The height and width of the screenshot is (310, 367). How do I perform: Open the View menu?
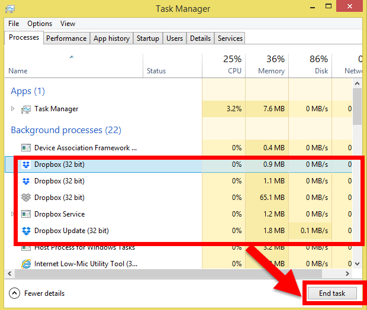(x=67, y=24)
